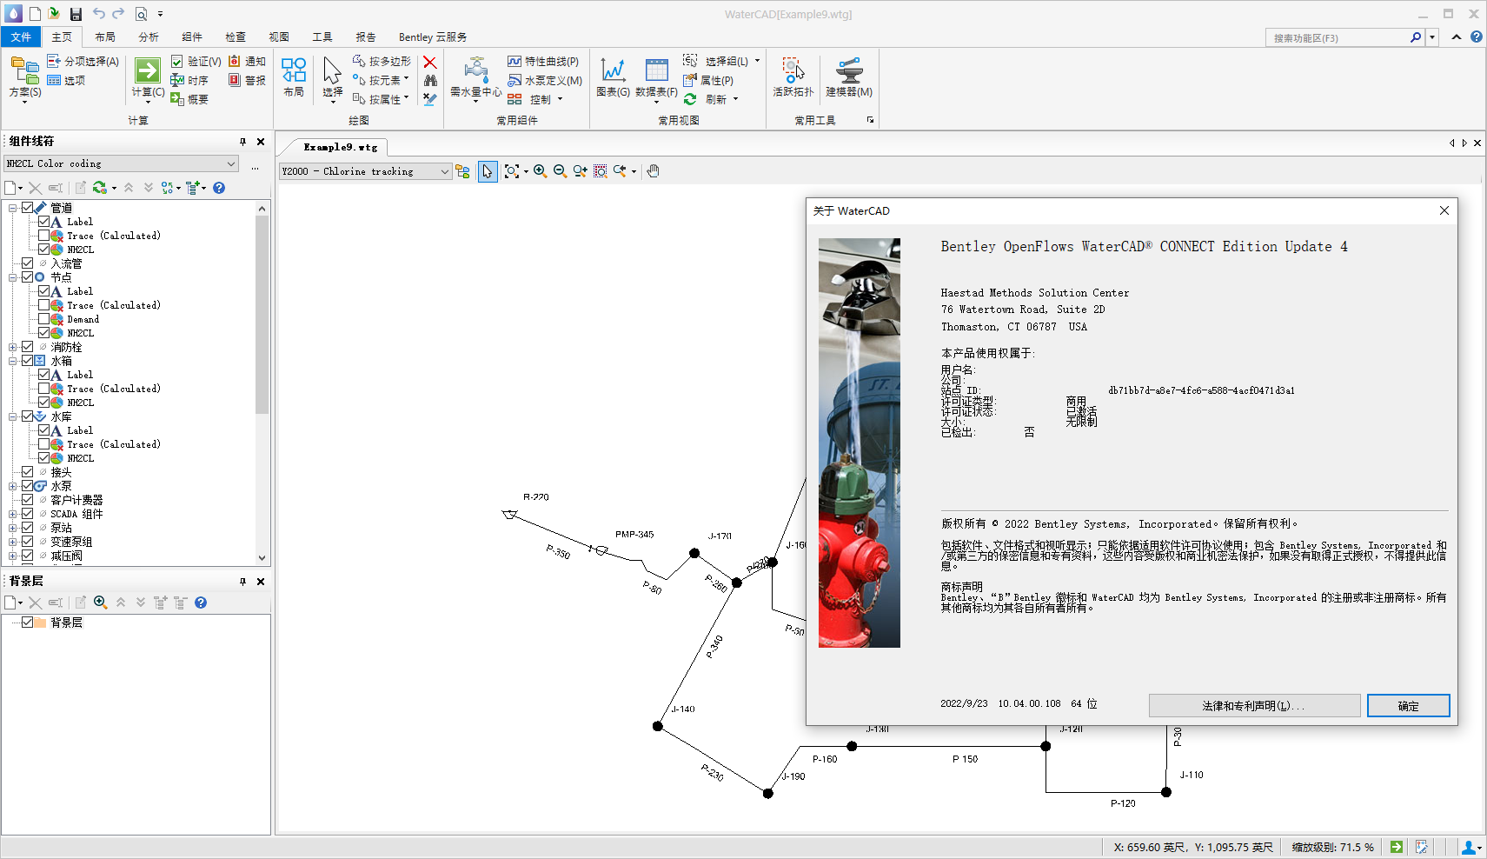
Task: Click the zoom out magnifier tool
Action: [560, 171]
